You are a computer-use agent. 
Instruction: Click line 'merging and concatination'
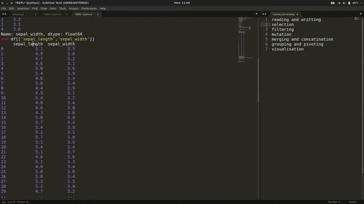click(302, 39)
